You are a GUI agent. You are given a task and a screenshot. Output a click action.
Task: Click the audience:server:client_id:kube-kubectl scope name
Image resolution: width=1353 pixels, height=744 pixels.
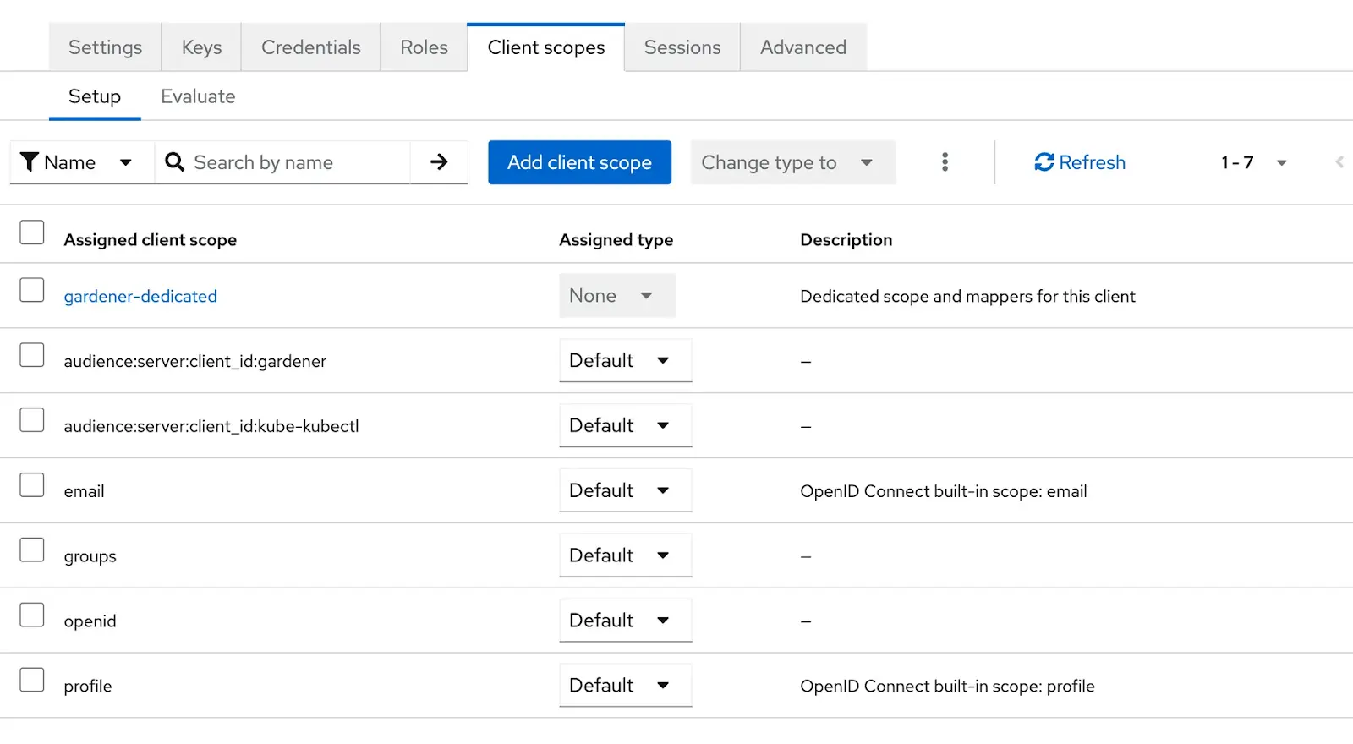(211, 426)
